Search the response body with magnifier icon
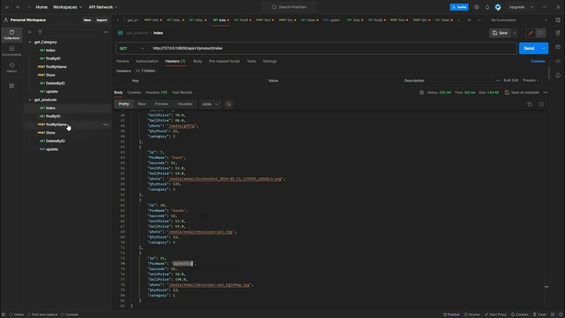 click(x=541, y=104)
